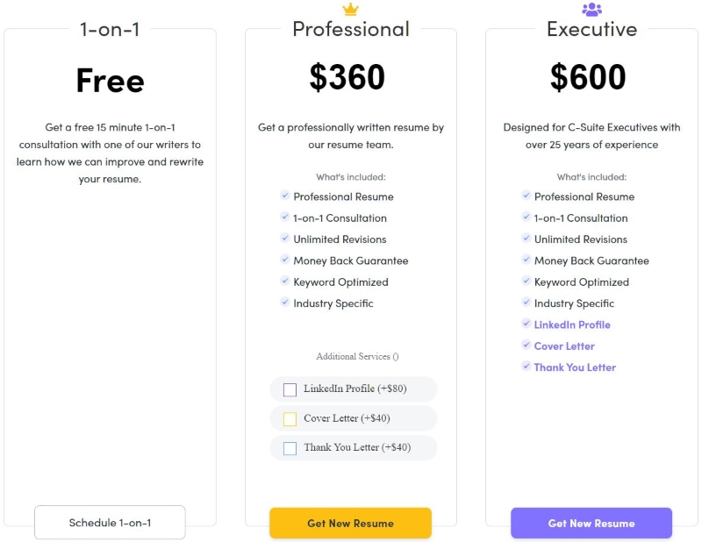
Task: Click the purple Get New Resume button
Action: 591,523
